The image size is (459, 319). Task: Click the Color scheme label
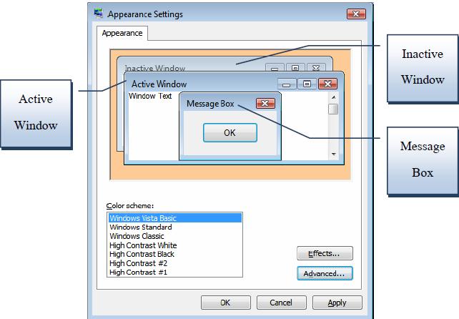(129, 206)
